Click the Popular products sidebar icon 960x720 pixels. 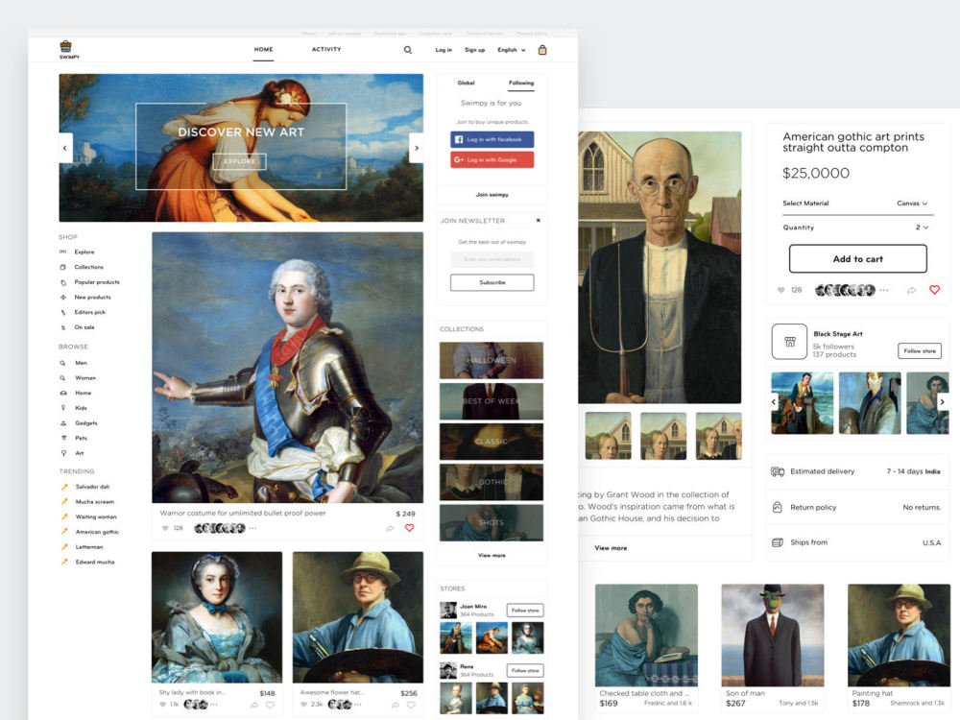62,282
